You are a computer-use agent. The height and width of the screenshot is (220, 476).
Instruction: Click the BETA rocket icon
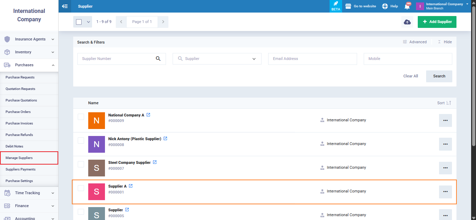[335, 6]
